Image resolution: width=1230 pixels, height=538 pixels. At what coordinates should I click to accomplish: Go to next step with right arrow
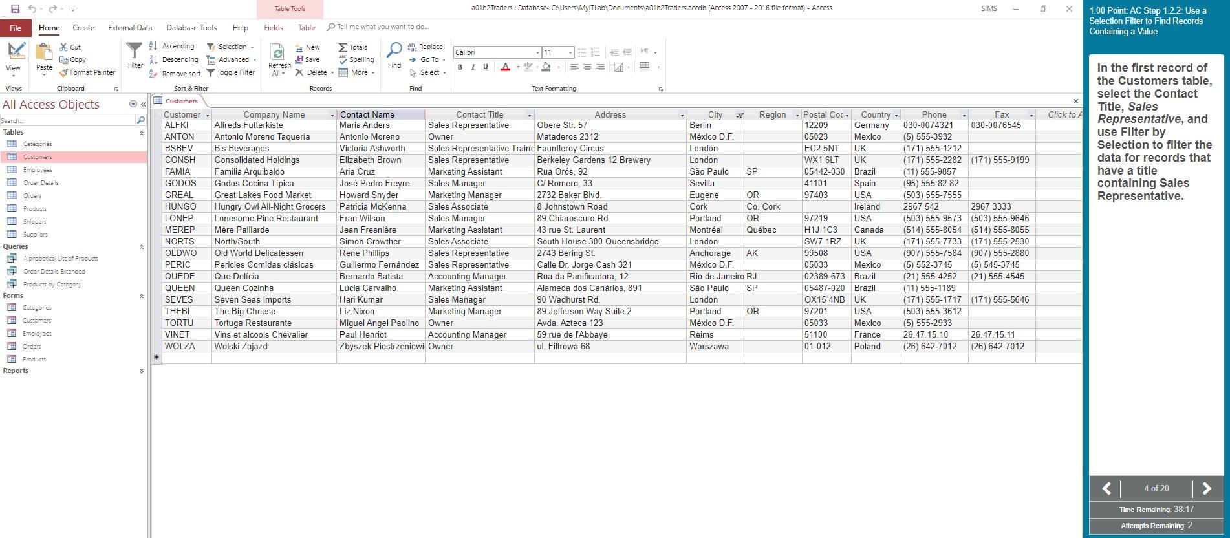point(1206,488)
